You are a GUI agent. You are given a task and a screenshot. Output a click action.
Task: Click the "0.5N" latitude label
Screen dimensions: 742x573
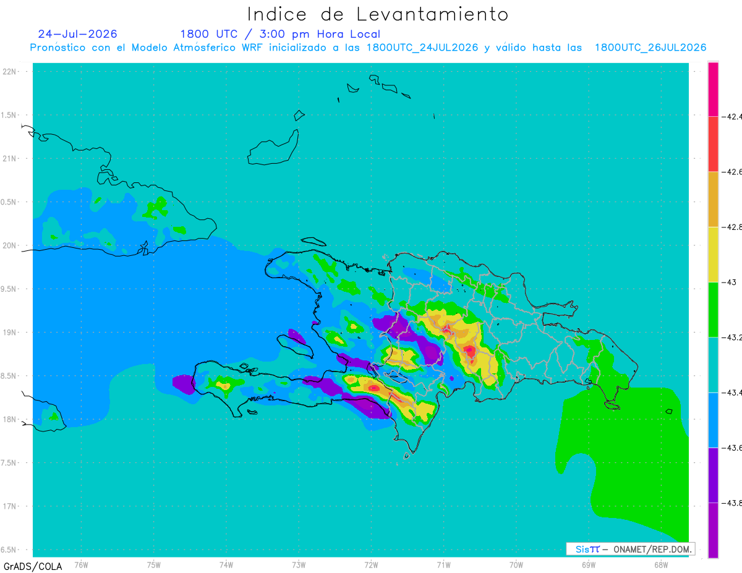[9, 202]
